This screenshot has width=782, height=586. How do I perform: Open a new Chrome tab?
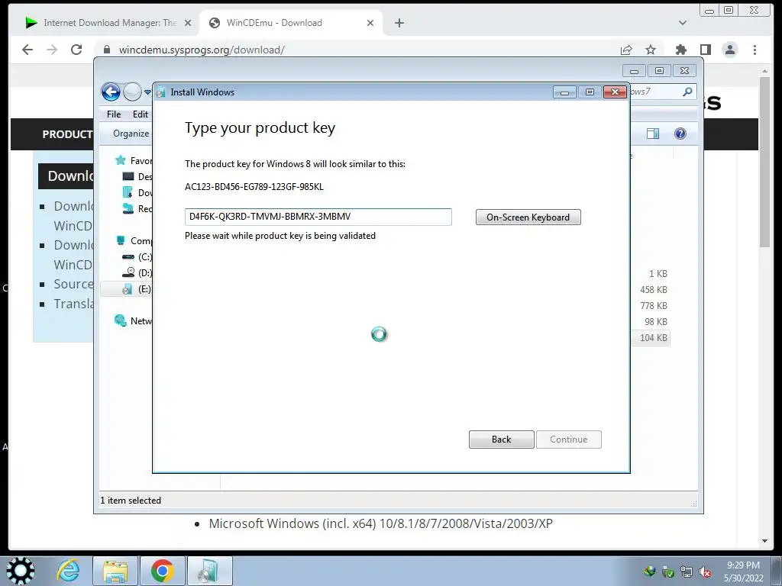tap(399, 23)
